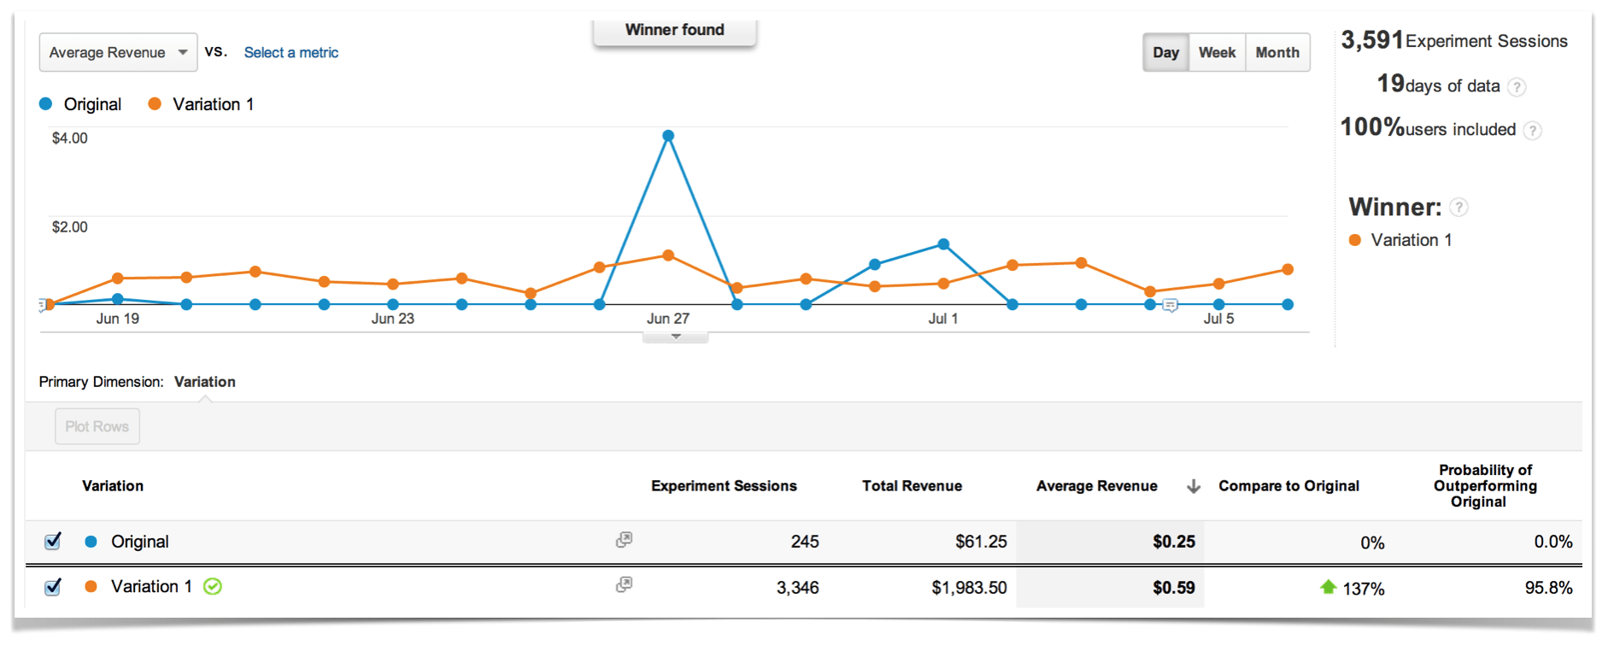Click the Select a metric link

pos(291,53)
